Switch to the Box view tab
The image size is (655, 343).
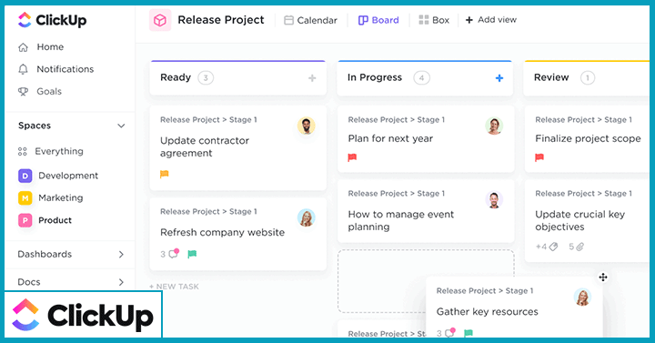[434, 20]
